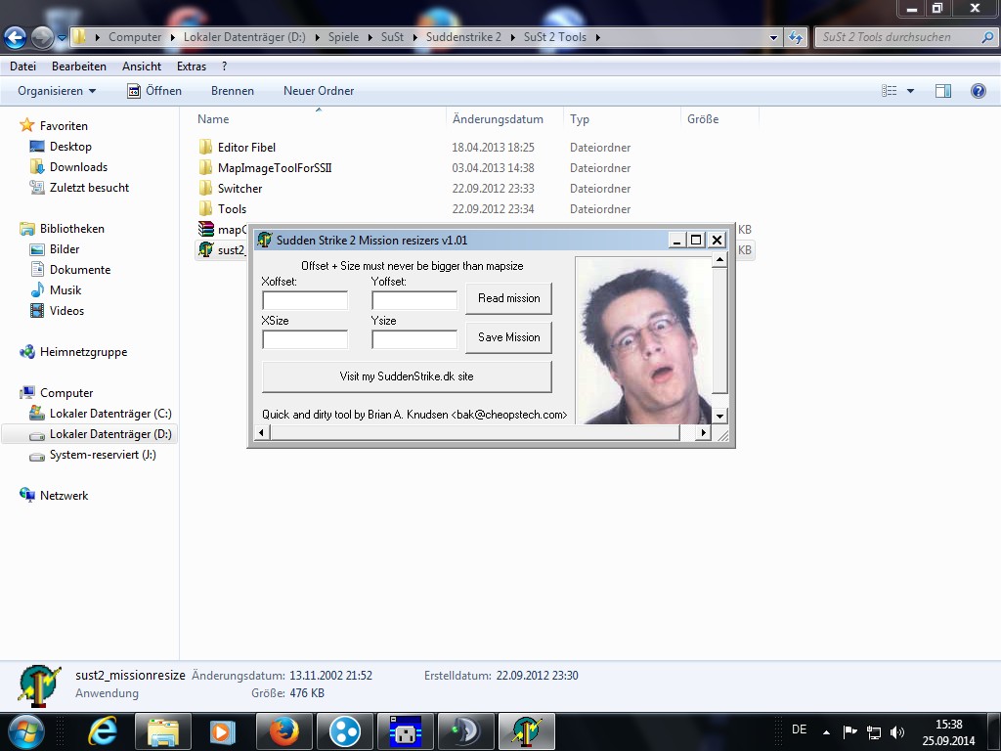
Task: Open the Extras menu
Action: click(x=192, y=66)
